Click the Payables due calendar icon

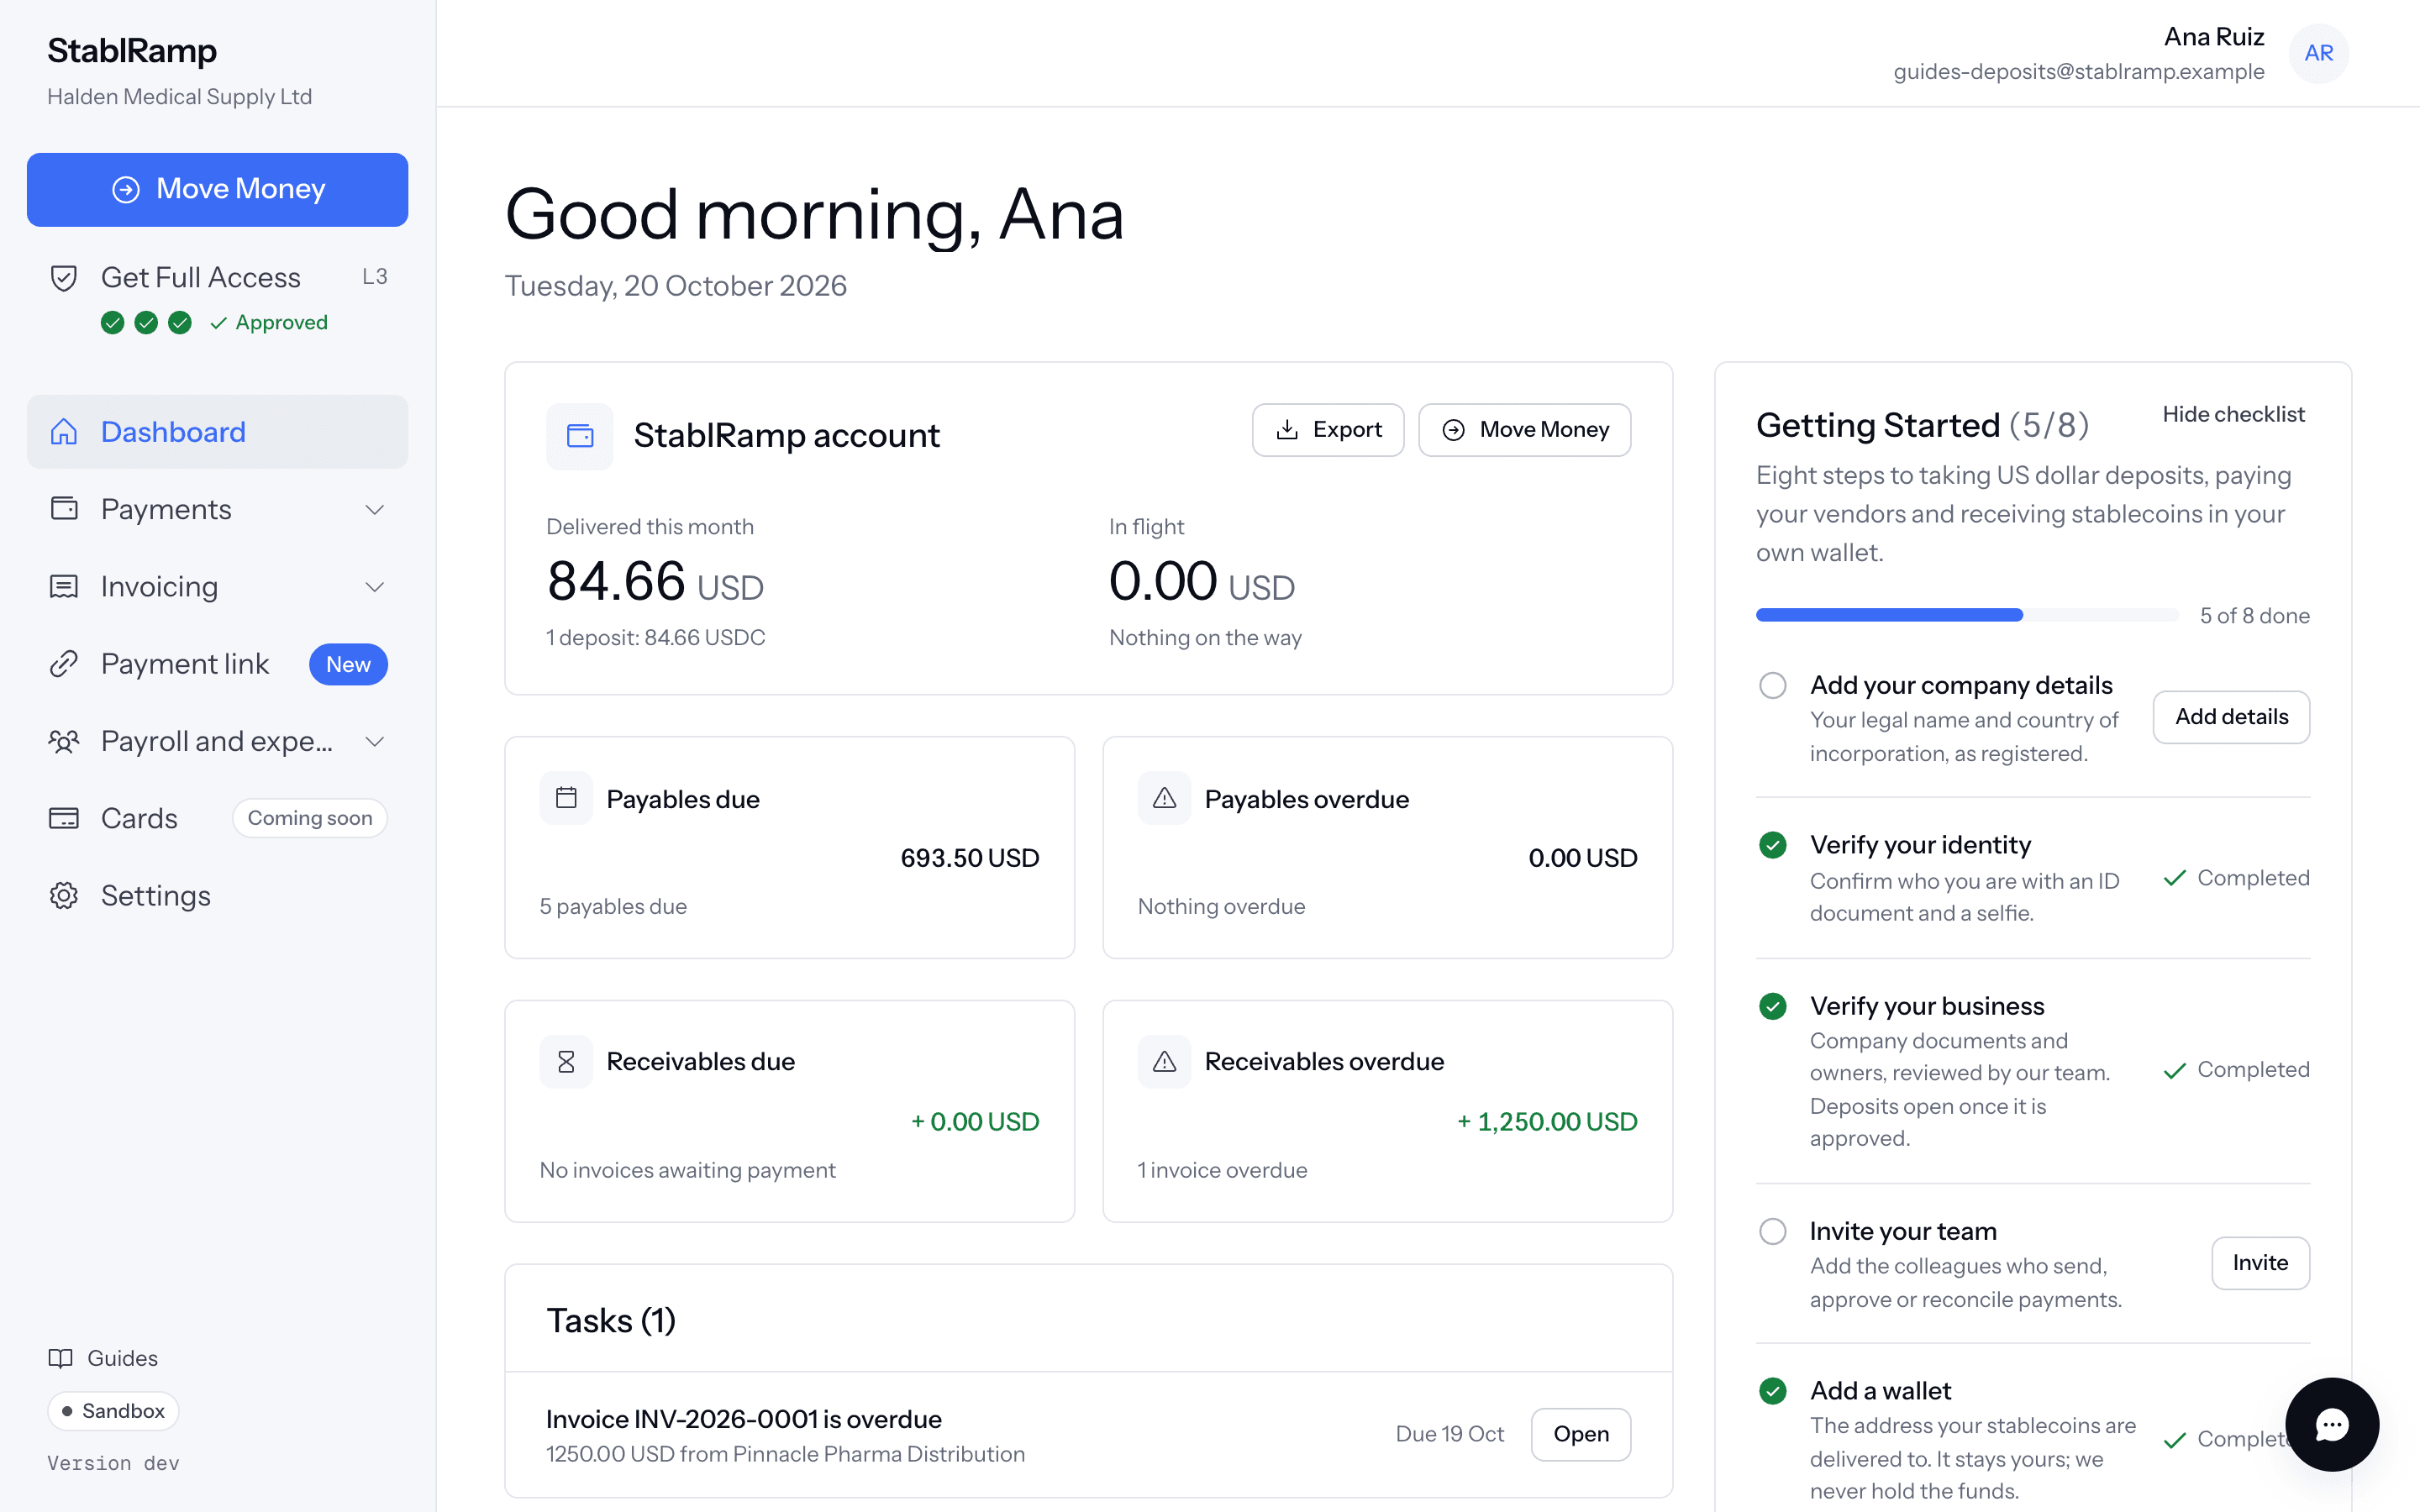pos(566,798)
